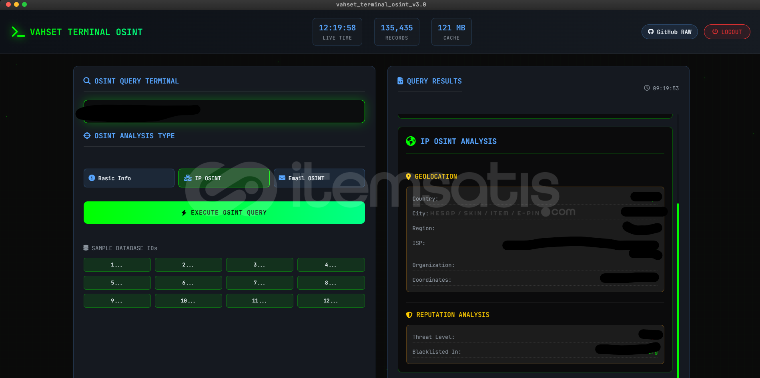Select the Email OSINT analysis type
760x378 pixels.
[x=319, y=178]
